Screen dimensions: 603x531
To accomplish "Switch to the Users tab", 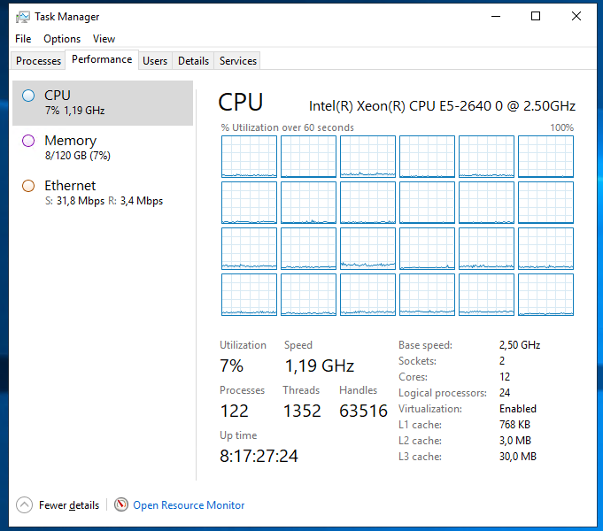I will pyautogui.click(x=155, y=61).
